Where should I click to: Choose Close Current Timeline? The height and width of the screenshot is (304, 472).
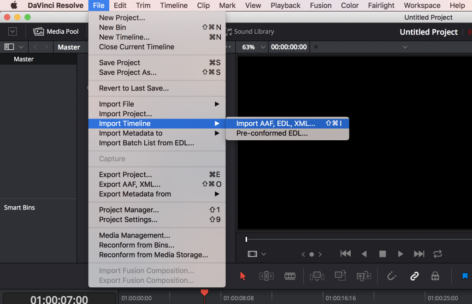pos(157,47)
